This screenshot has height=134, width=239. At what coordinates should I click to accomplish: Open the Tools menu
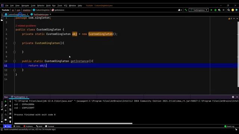pos(60,6)
